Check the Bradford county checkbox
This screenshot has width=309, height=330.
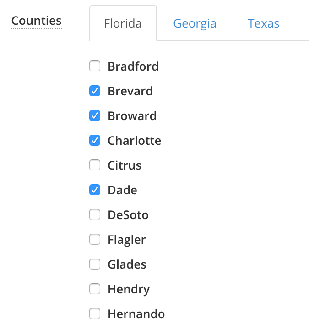95,66
